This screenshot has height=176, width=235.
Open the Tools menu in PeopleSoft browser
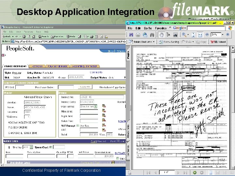(39, 32)
